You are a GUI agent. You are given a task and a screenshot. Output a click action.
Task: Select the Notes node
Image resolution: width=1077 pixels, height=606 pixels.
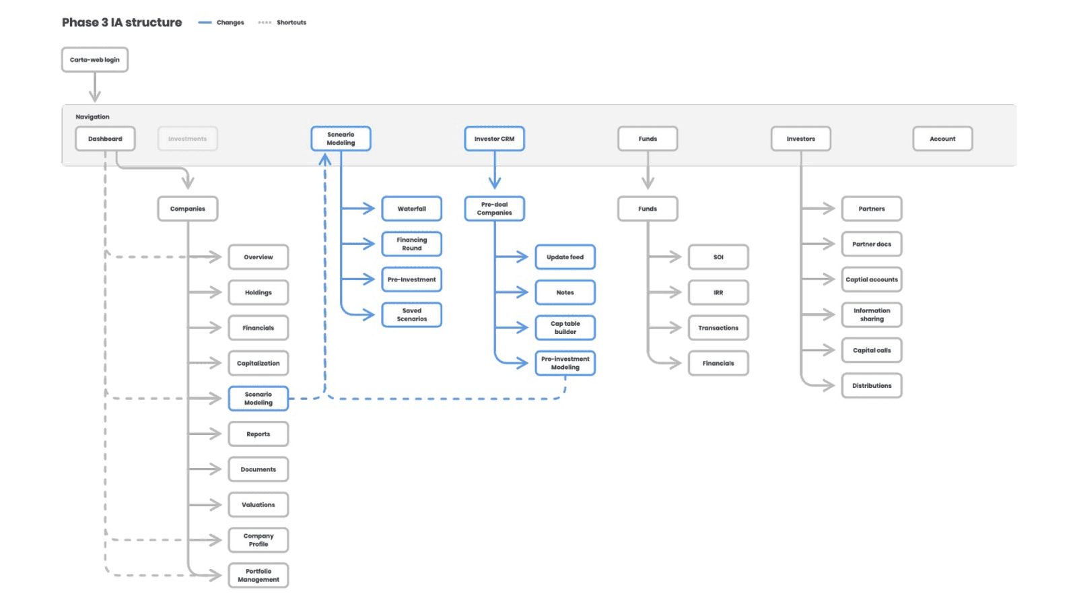coord(565,293)
